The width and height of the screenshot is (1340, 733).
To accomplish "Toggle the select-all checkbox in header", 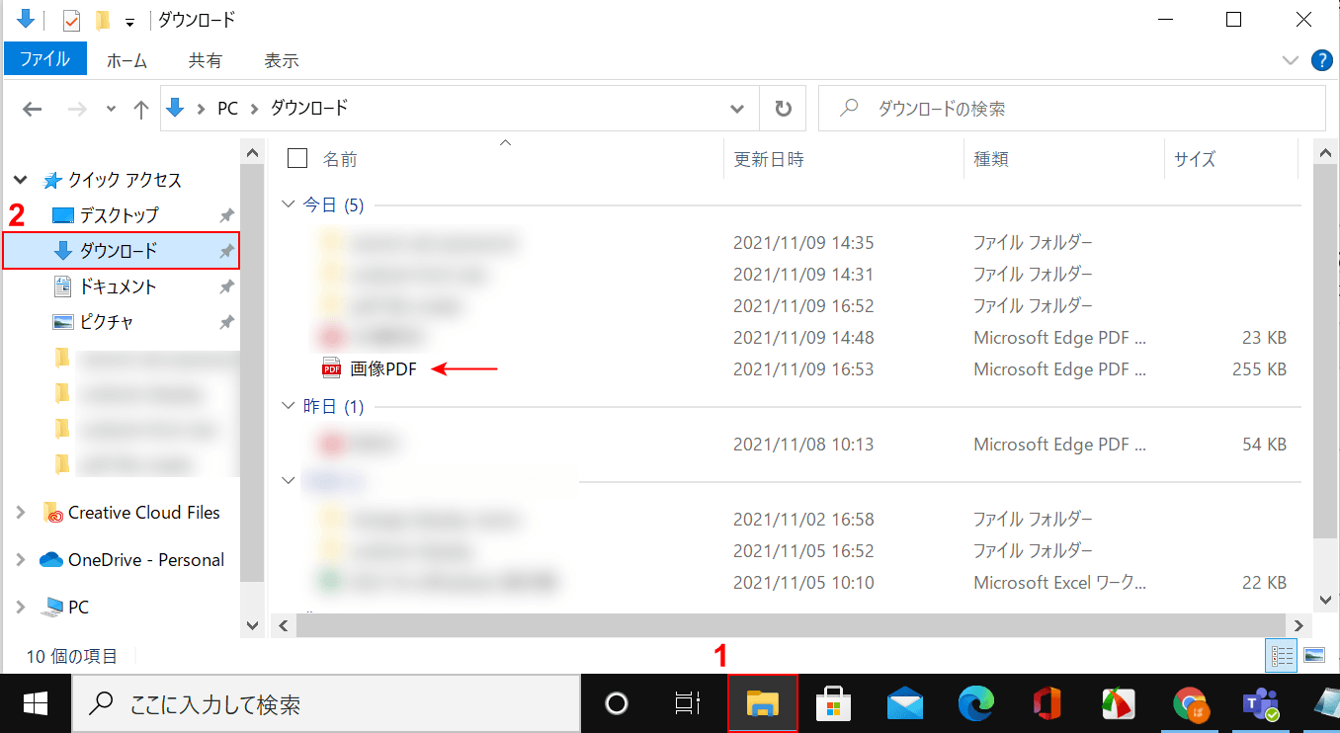I will [x=296, y=158].
